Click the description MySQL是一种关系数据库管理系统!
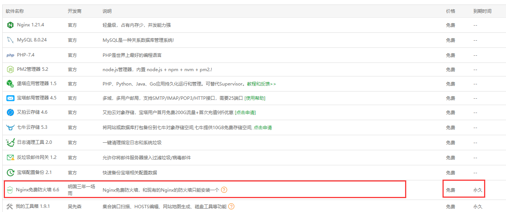 (x=138, y=40)
